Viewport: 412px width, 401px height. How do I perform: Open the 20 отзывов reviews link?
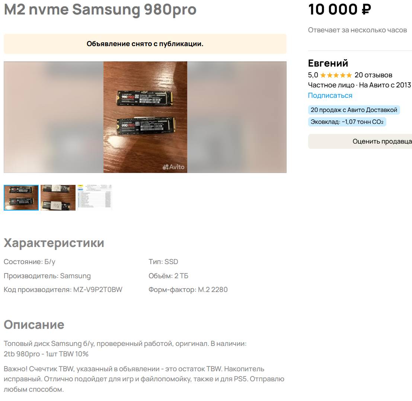(373, 75)
